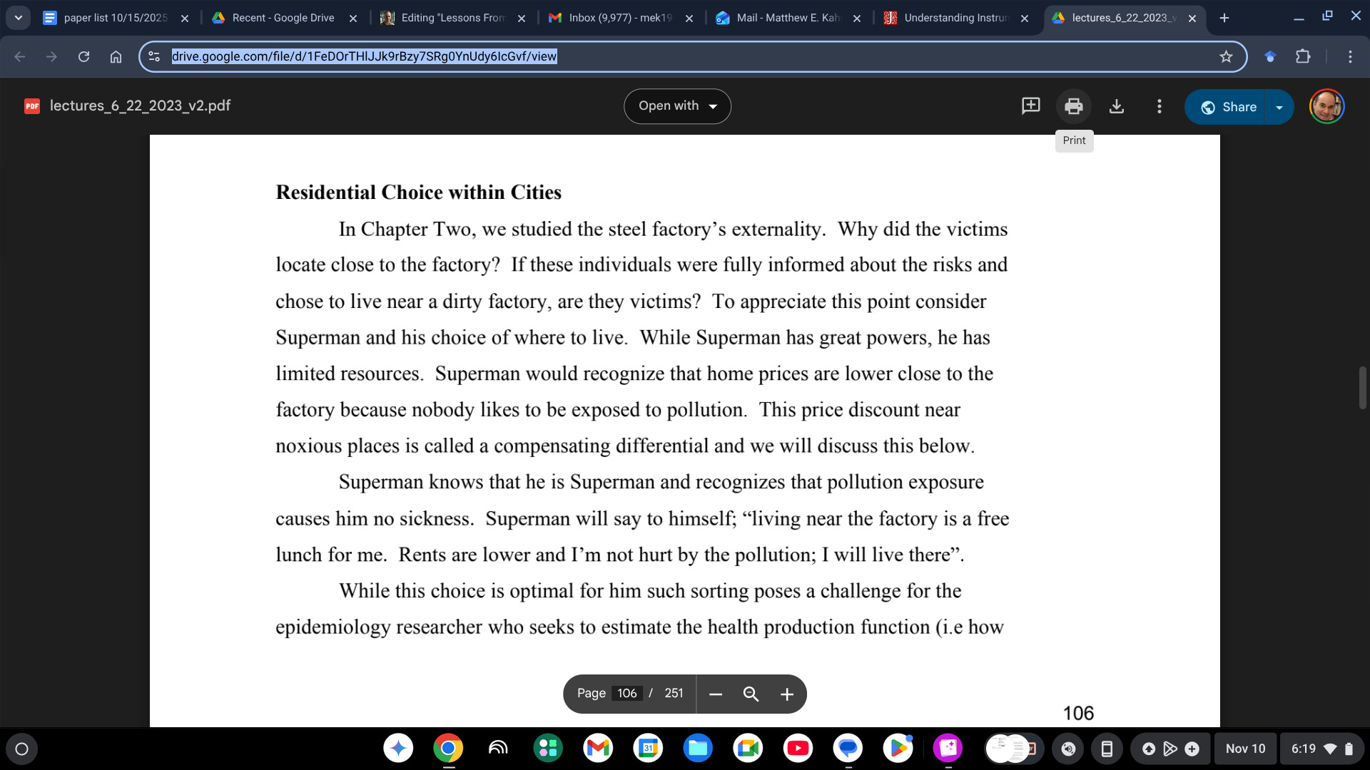Open the tab search chevron
The height and width of the screenshot is (770, 1370).
[19, 18]
